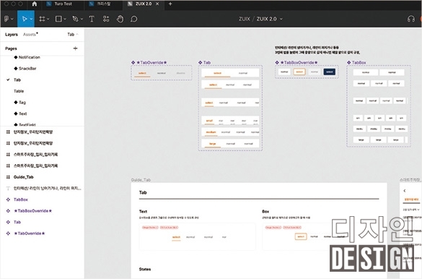The height and width of the screenshot is (279, 422).
Task: Click the back chevron in right frame
Action: tap(405, 191)
